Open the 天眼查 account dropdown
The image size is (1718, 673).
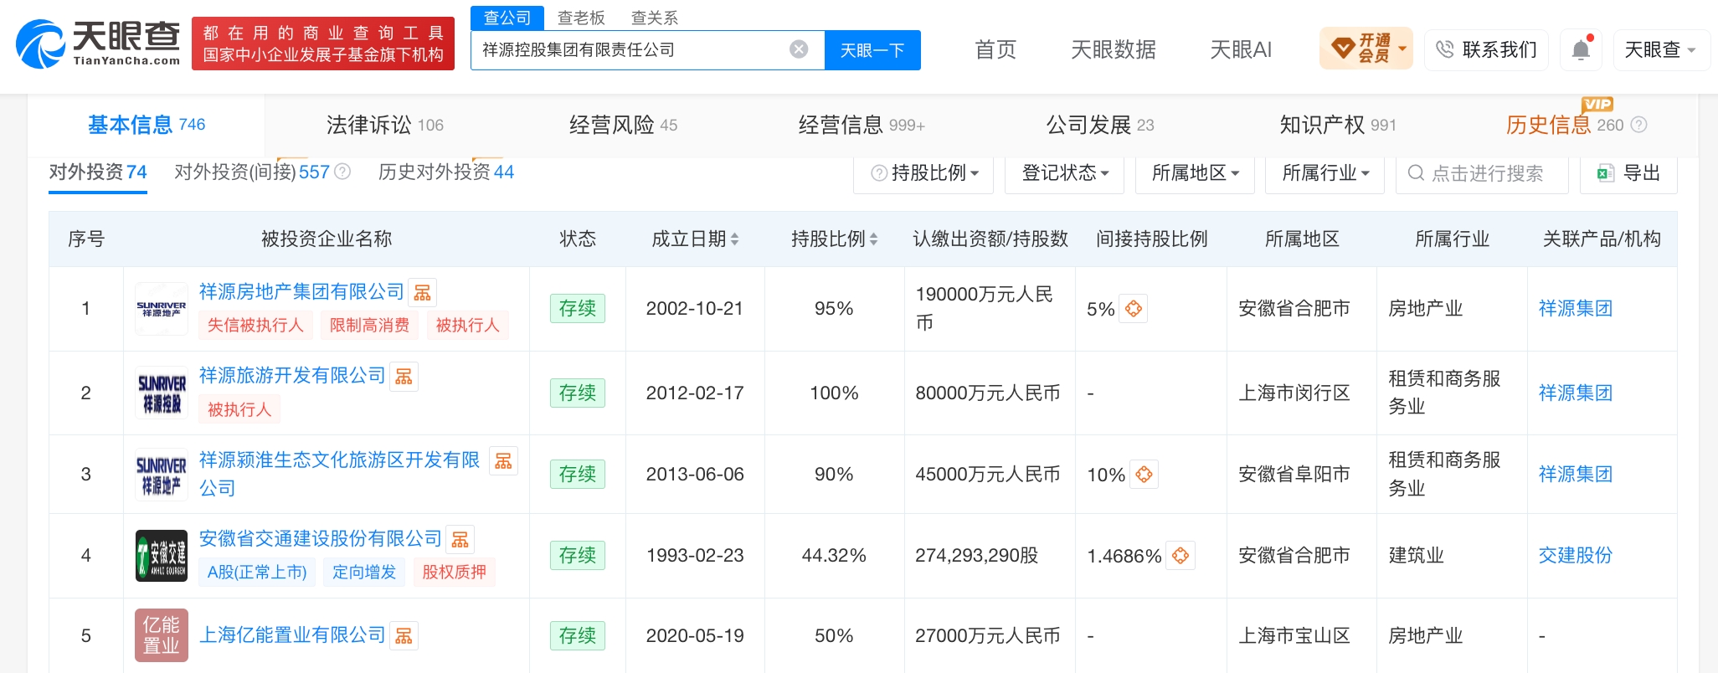(x=1660, y=49)
